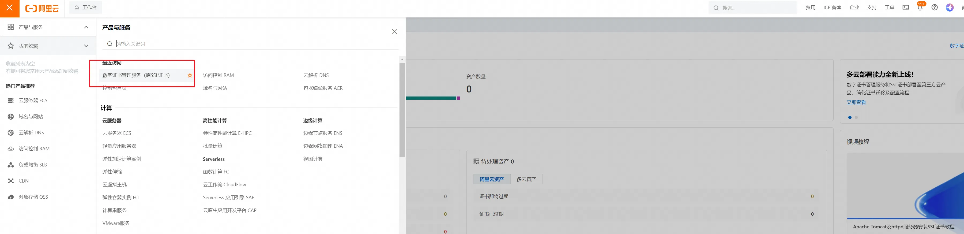Select the first carousel dot
This screenshot has height=234, width=964.
coord(850,118)
